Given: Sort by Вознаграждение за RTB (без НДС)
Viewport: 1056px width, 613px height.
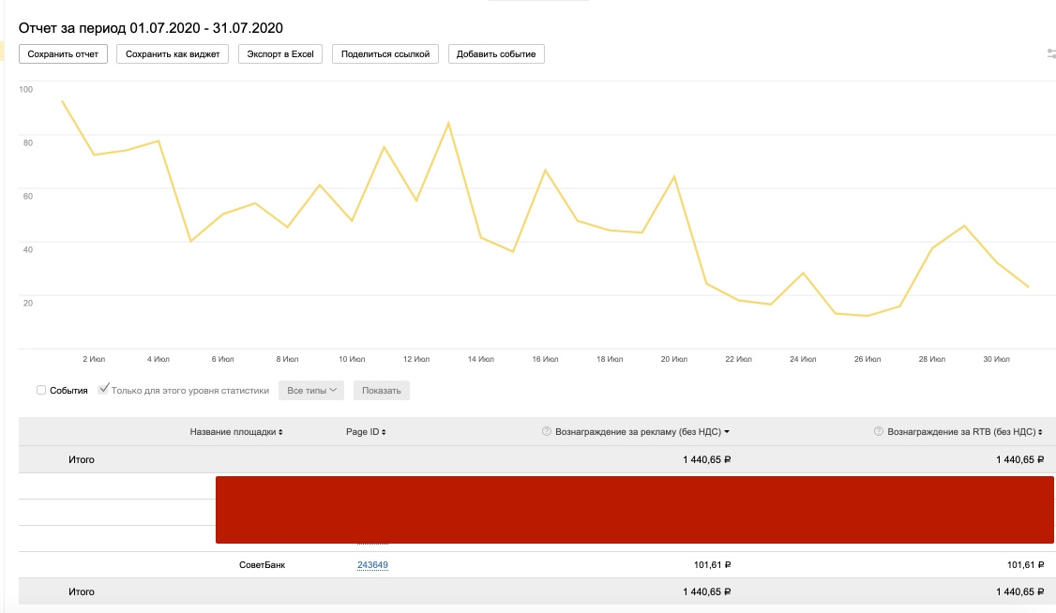Looking at the screenshot, I should tap(964, 432).
